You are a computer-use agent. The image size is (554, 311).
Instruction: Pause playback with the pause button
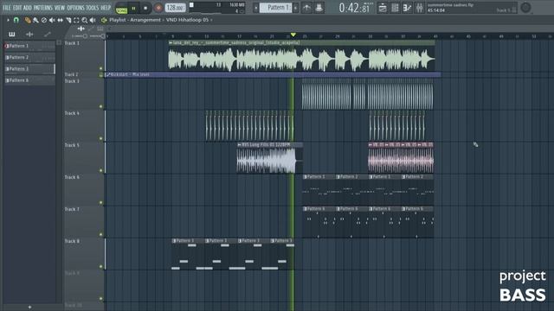coord(133,8)
